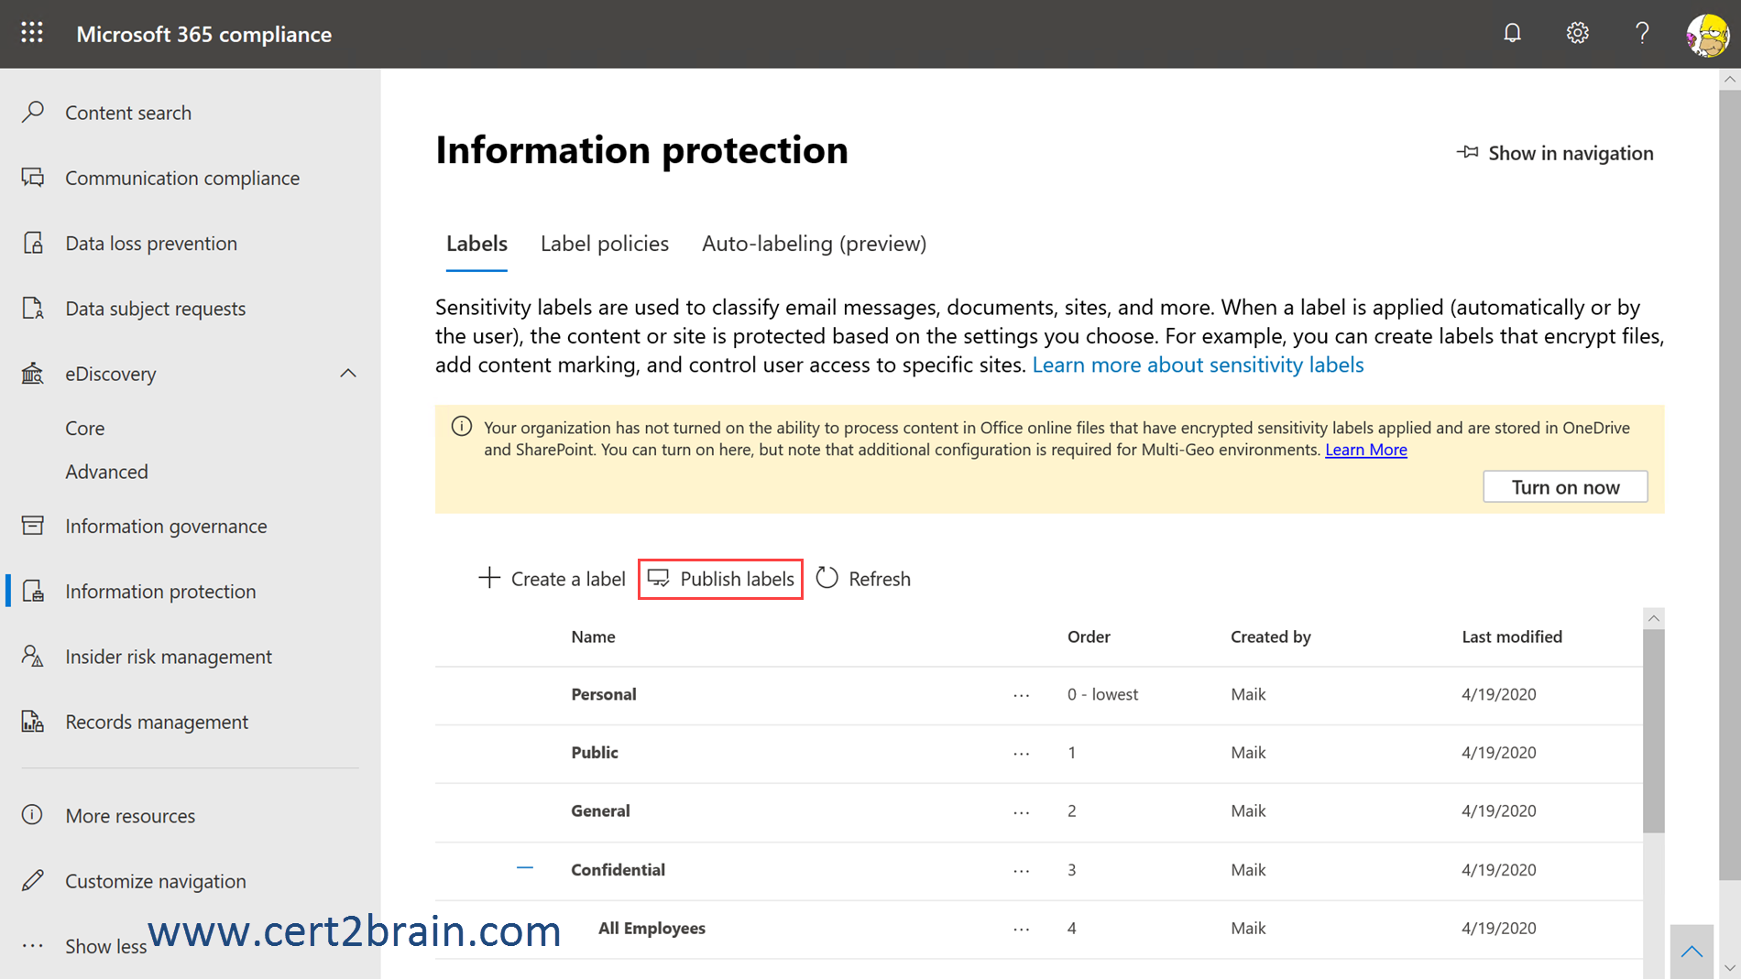Select Advanced under eDiscovery
1741x979 pixels.
click(x=106, y=472)
